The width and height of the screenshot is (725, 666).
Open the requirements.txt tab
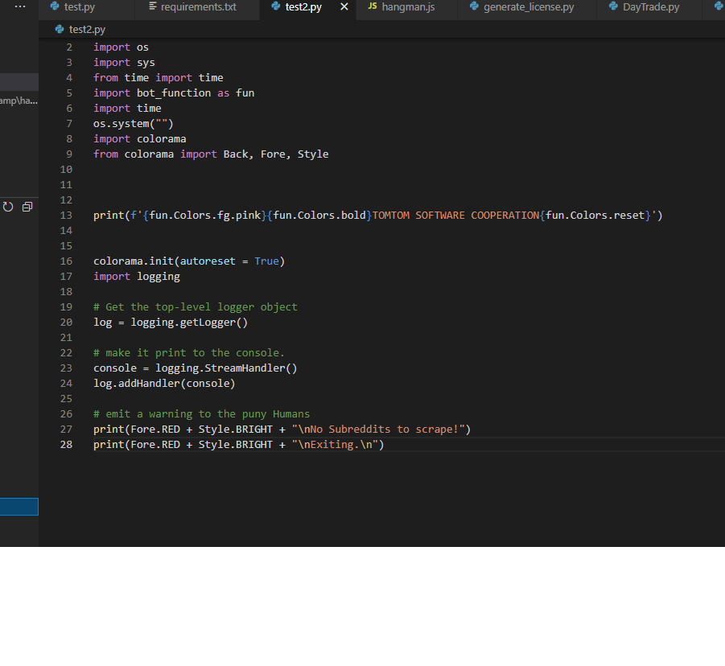tap(198, 7)
